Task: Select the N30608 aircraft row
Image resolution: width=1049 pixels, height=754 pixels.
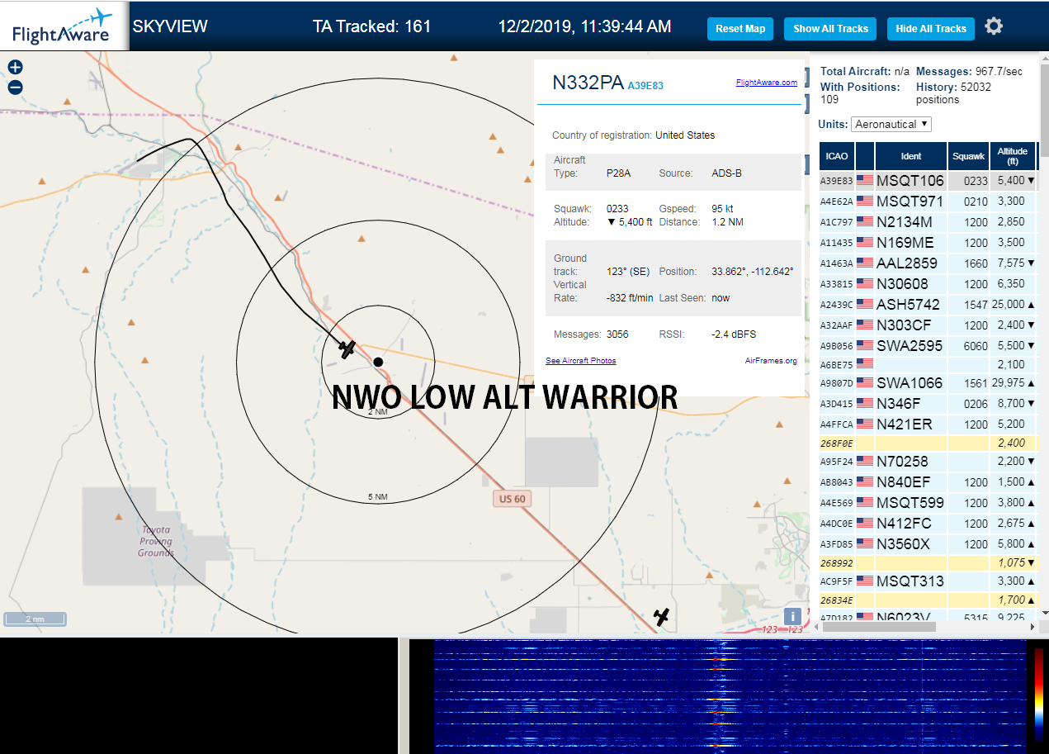Action: pyautogui.click(x=929, y=284)
